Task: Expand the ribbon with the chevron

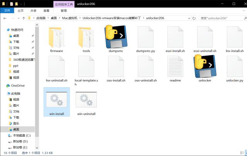Action: coord(244,10)
